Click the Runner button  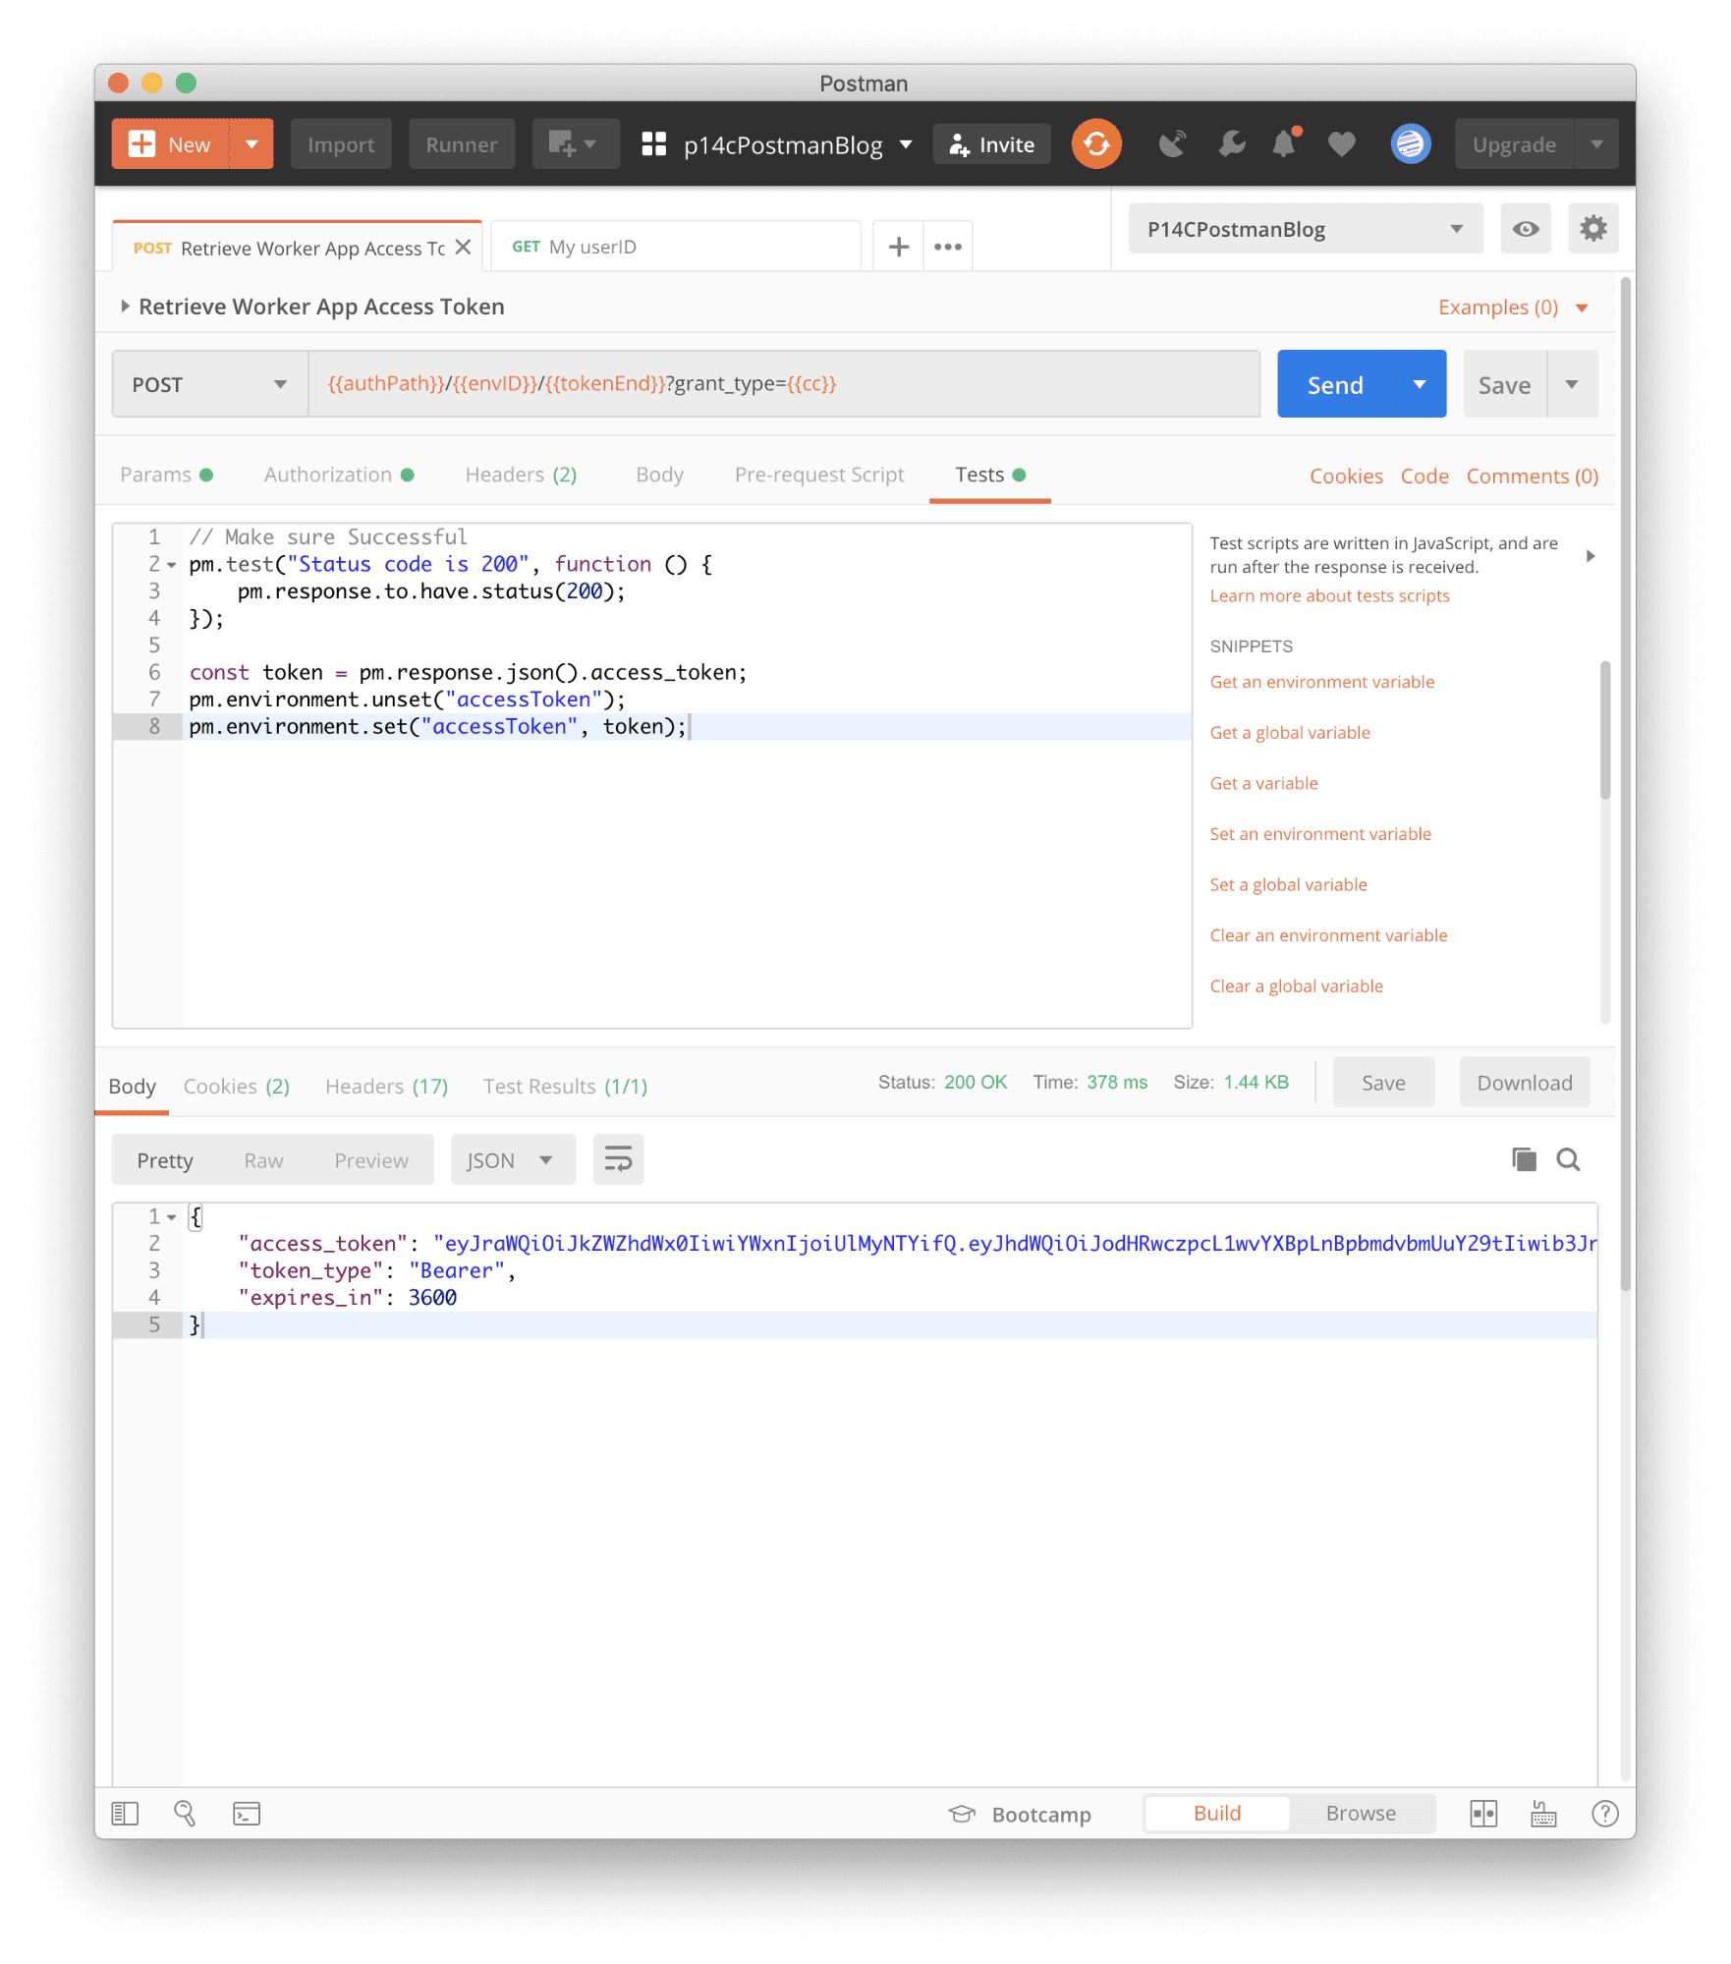point(462,144)
